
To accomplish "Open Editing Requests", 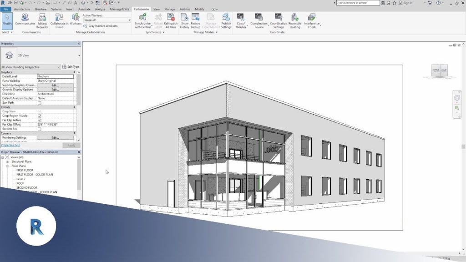I will [x=42, y=17].
